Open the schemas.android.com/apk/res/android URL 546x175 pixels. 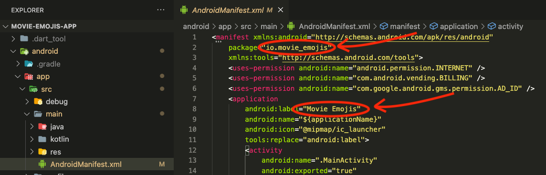click(x=402, y=37)
